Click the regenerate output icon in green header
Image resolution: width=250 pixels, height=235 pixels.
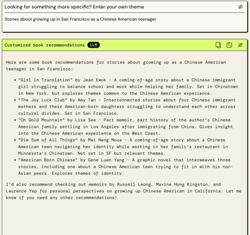click(229, 45)
